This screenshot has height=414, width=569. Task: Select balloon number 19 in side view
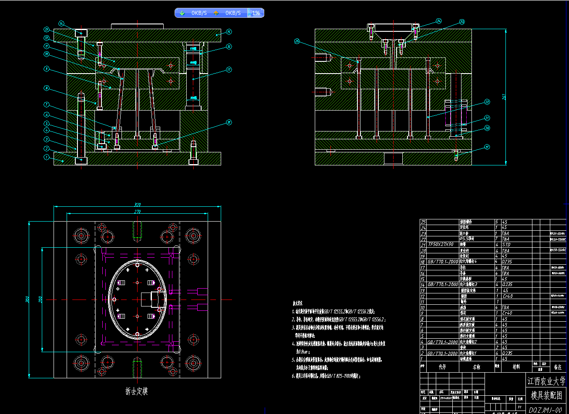(487, 147)
